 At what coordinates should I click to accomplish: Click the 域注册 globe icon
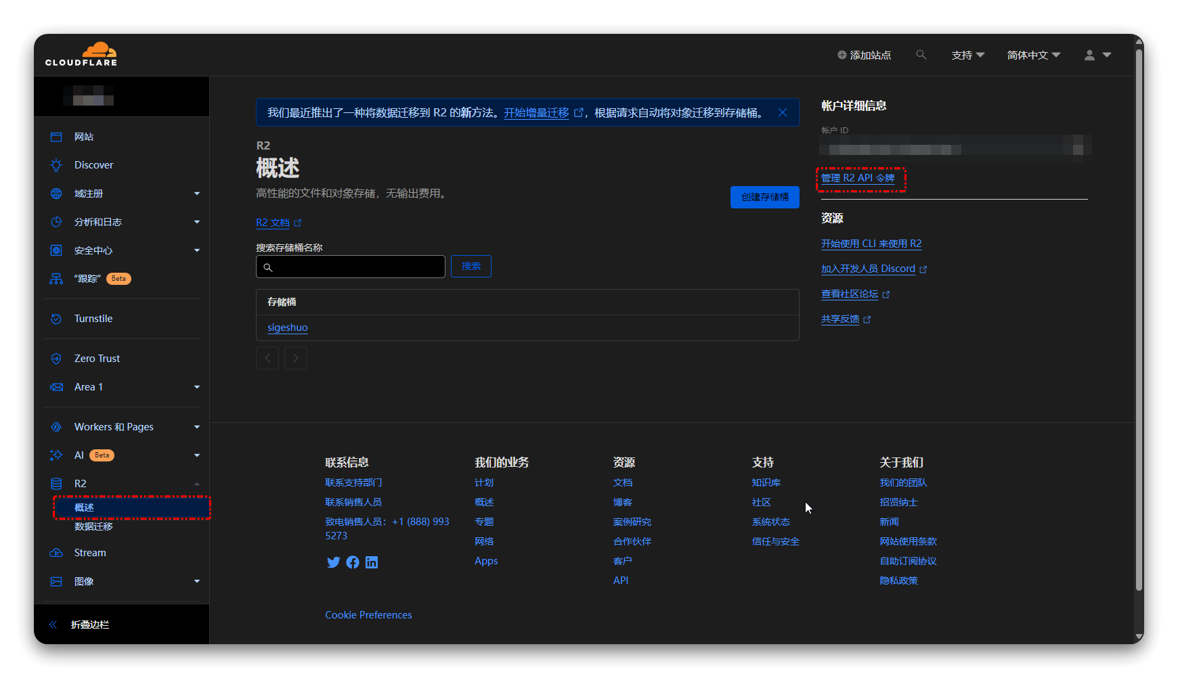[56, 194]
